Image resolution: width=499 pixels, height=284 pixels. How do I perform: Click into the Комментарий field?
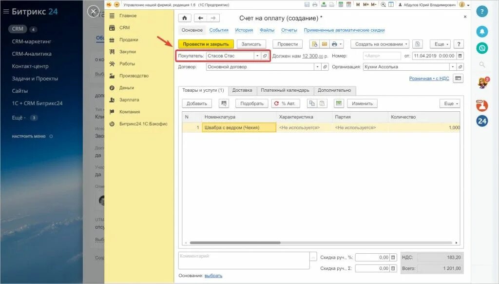pyautogui.click(x=244, y=261)
